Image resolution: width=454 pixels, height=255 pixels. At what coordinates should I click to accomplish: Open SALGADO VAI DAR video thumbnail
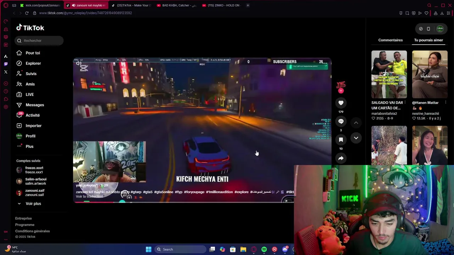click(x=389, y=74)
